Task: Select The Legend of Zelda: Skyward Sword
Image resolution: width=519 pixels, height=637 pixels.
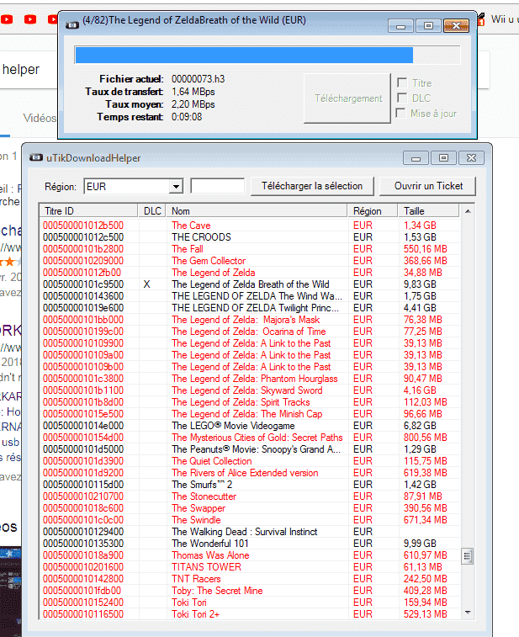Action: pos(250,390)
